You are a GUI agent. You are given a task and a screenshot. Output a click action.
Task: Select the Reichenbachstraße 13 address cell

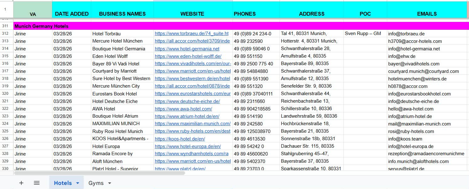[x=312, y=101]
